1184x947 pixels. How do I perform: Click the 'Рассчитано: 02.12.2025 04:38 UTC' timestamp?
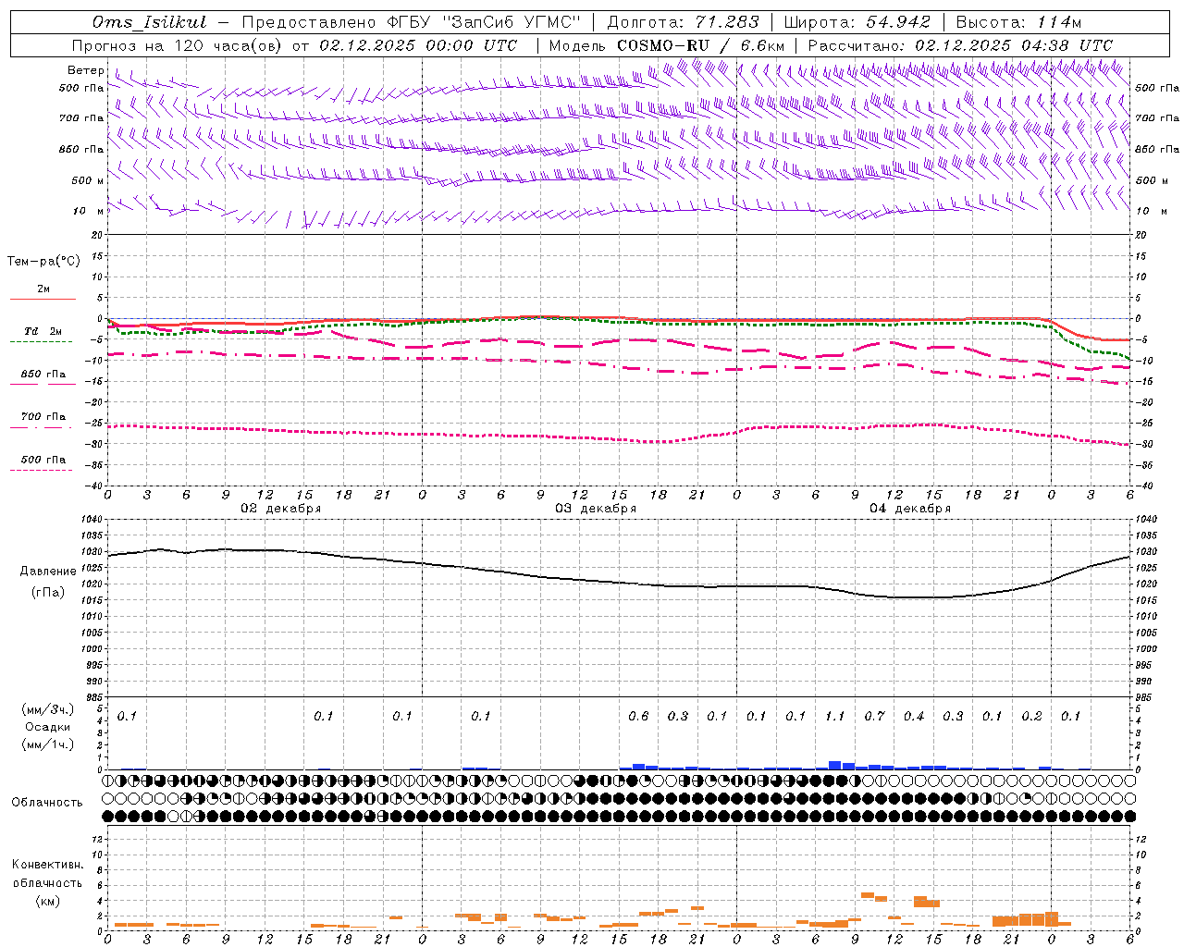coord(960,45)
